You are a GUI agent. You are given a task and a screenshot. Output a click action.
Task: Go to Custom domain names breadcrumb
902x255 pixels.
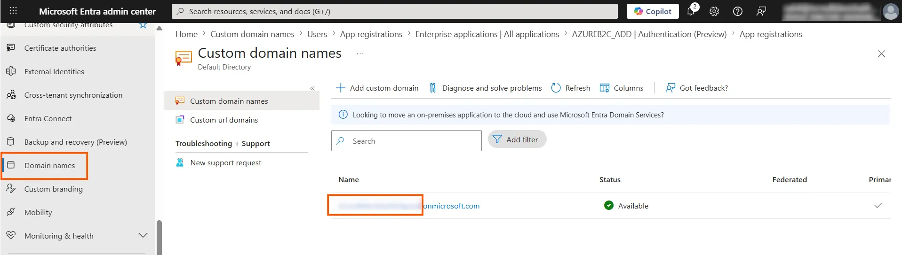coord(252,34)
